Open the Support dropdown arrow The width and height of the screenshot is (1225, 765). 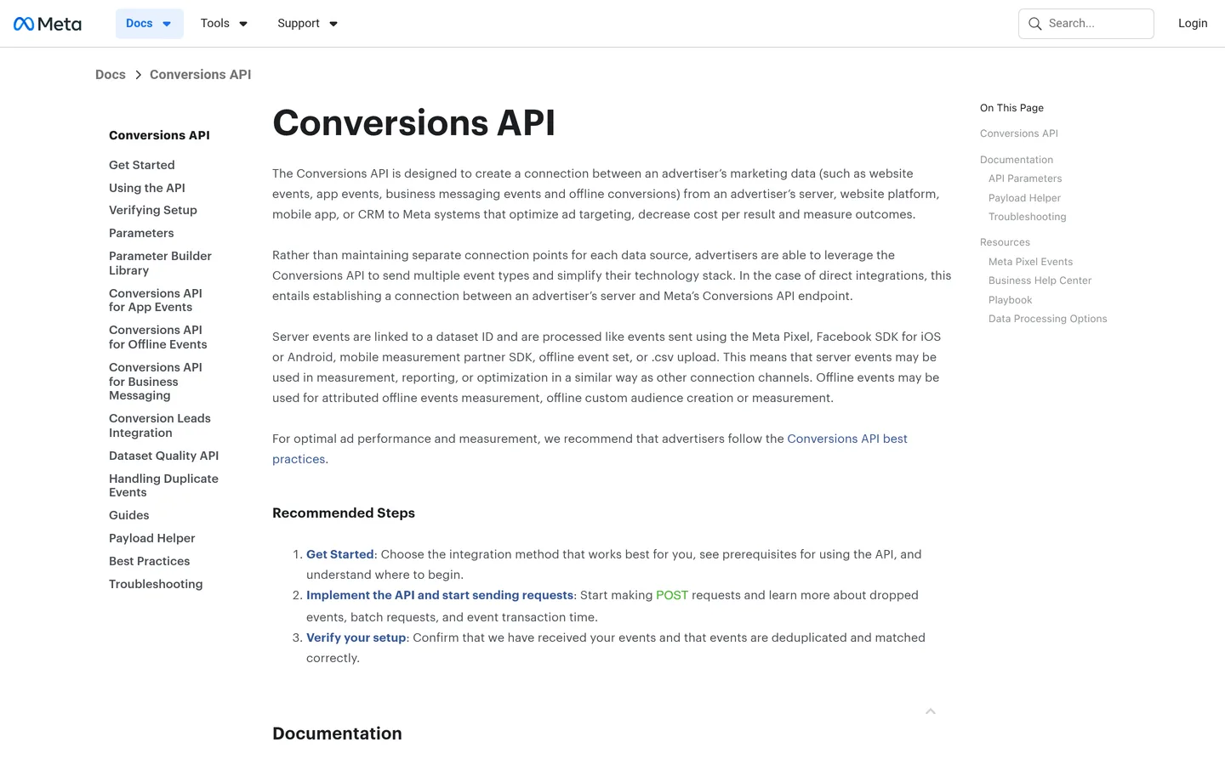pos(333,24)
